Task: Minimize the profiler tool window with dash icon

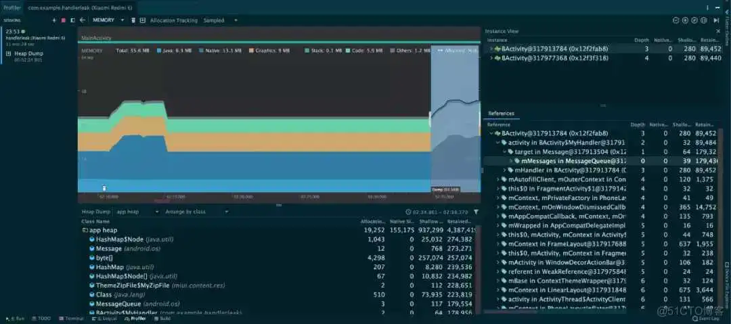Action: tap(718, 8)
